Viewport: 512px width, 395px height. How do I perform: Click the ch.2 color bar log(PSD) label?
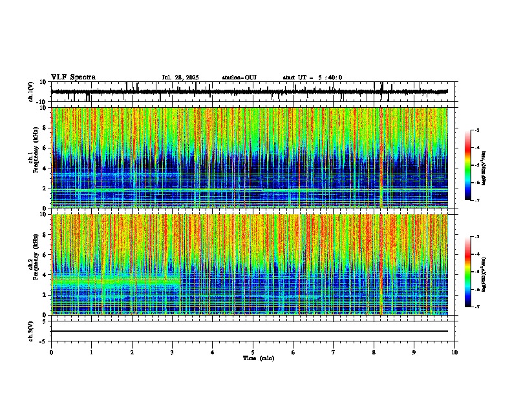484,274
